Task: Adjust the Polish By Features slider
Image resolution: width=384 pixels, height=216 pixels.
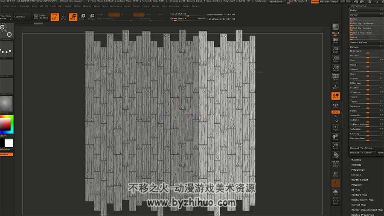Action: (x=366, y=24)
